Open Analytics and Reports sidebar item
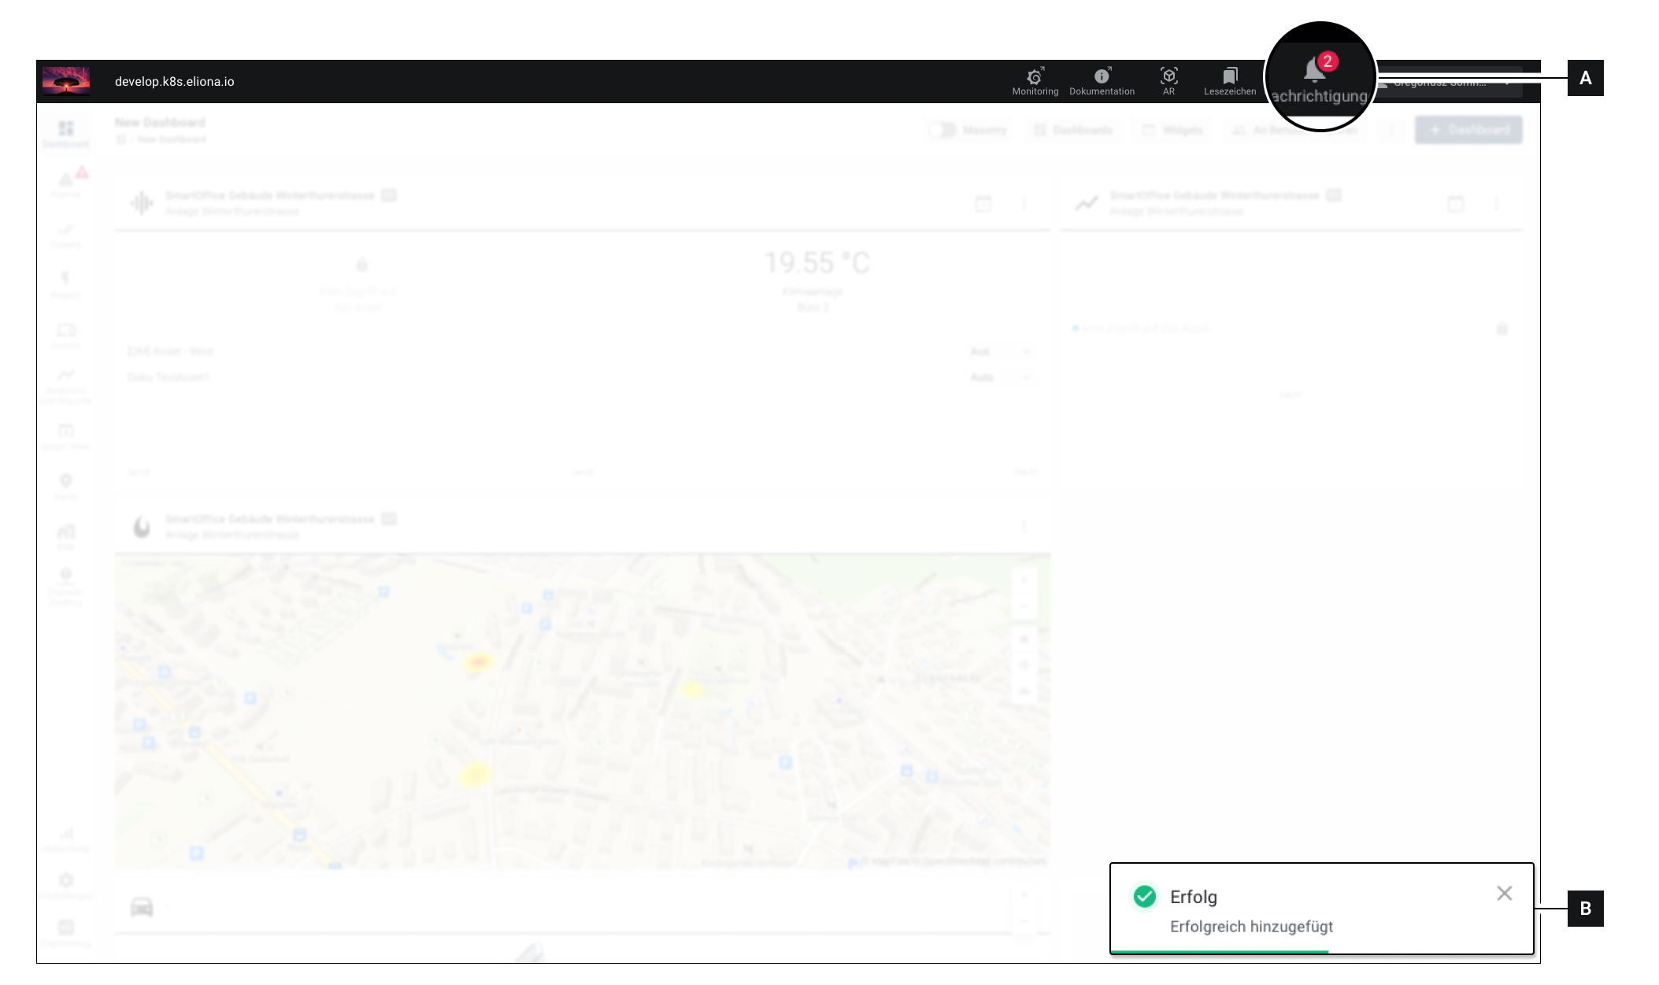The height and width of the screenshot is (985, 1659). [65, 386]
